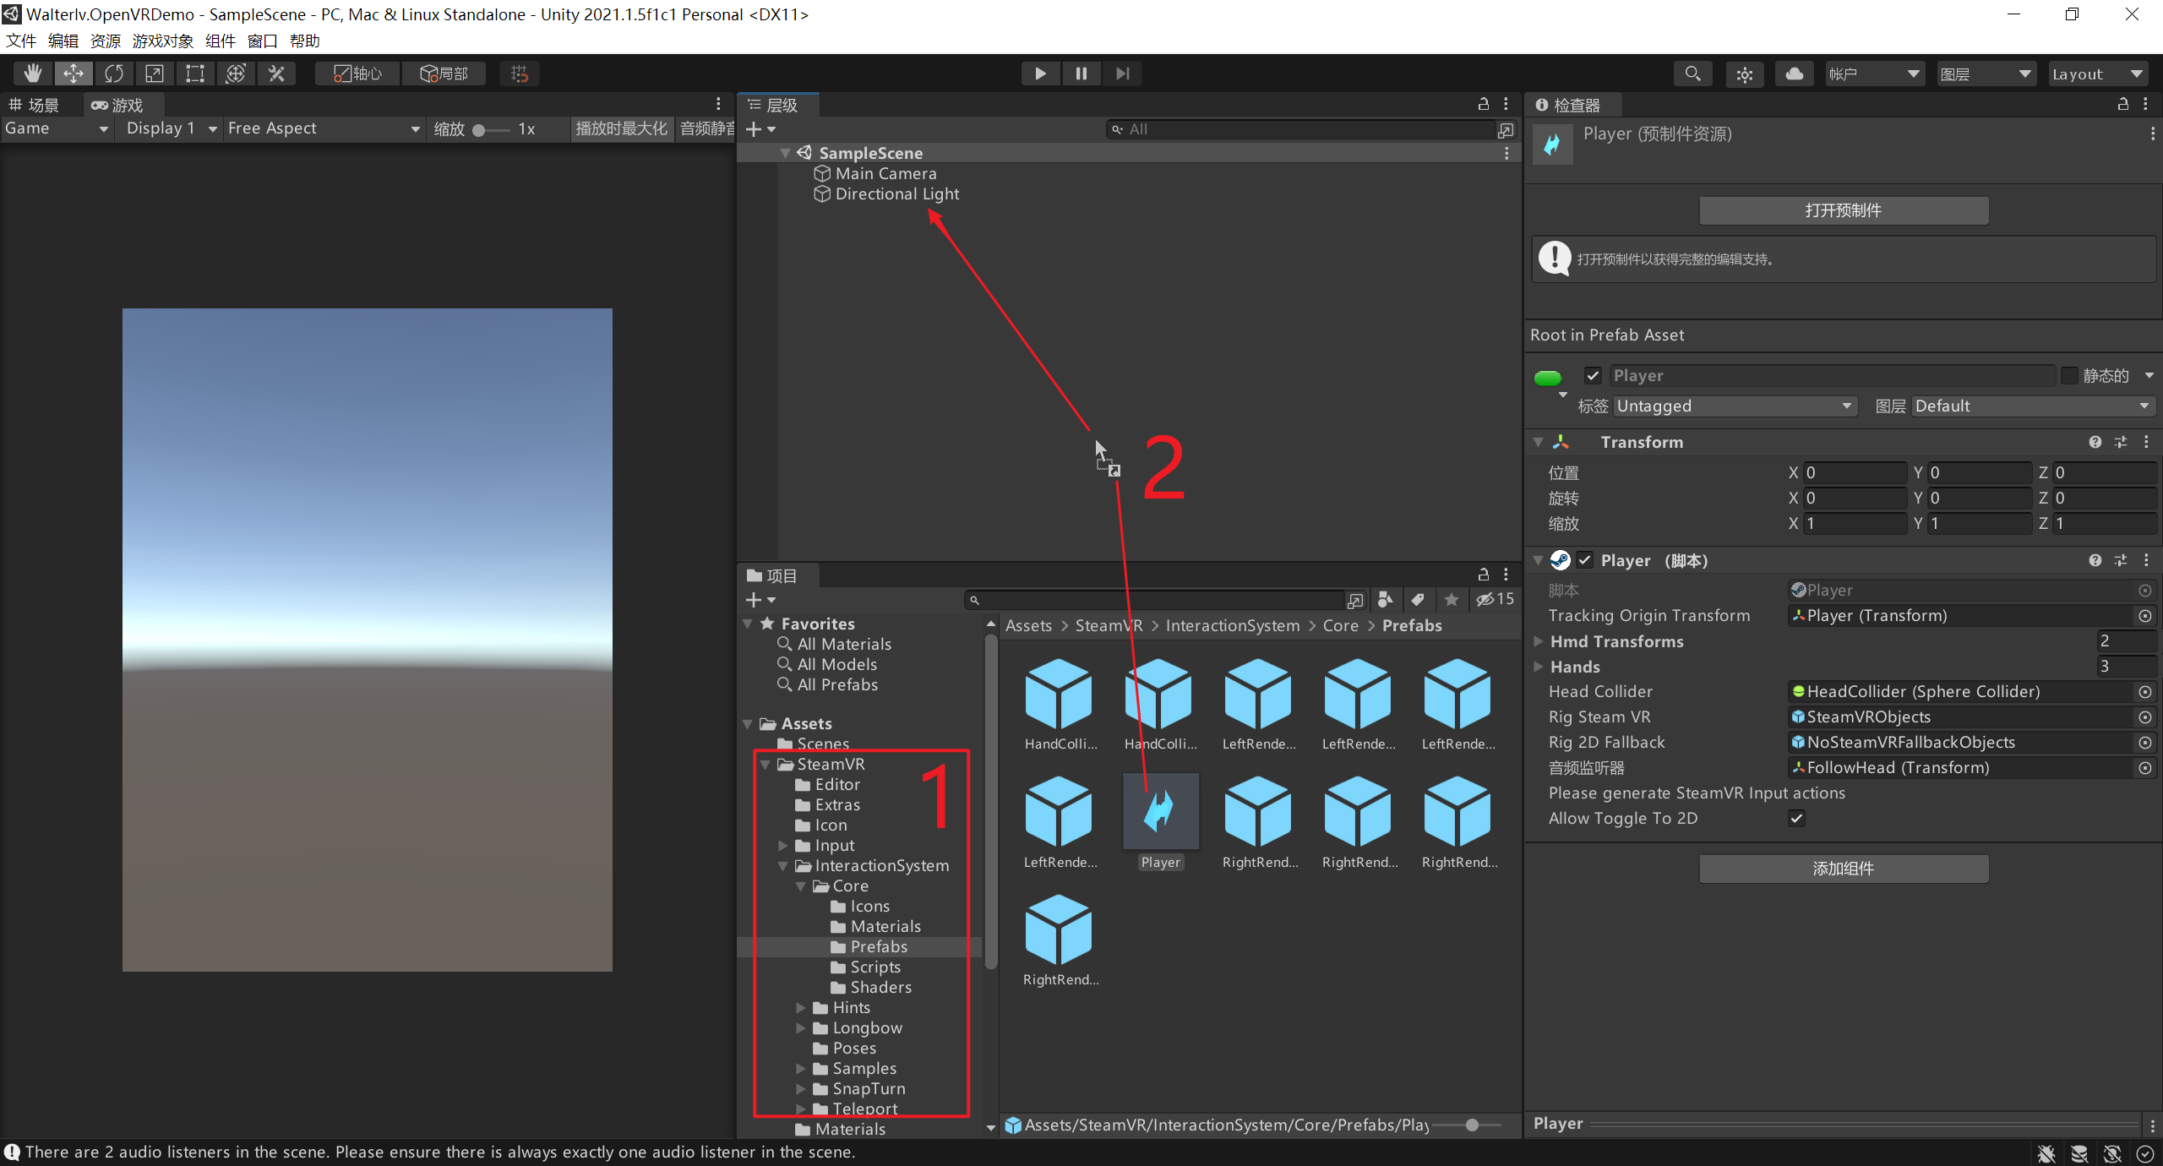The width and height of the screenshot is (2163, 1166).
Task: Click the Project favorites star icon
Action: click(x=1451, y=599)
